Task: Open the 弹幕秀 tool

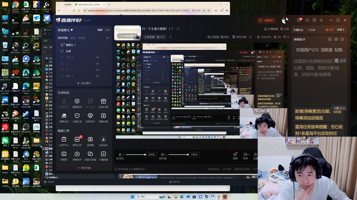Action: tap(64, 156)
